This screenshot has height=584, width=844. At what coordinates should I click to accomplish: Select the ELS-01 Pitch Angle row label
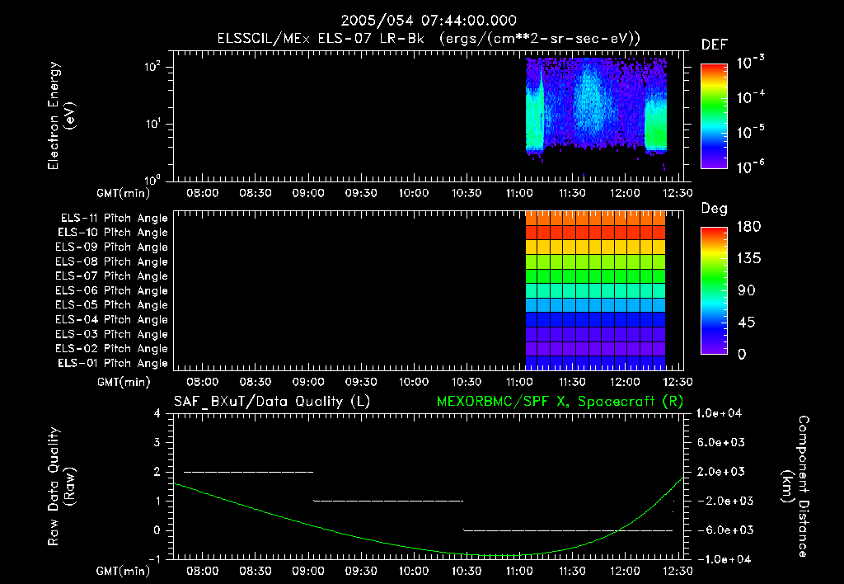click(113, 363)
